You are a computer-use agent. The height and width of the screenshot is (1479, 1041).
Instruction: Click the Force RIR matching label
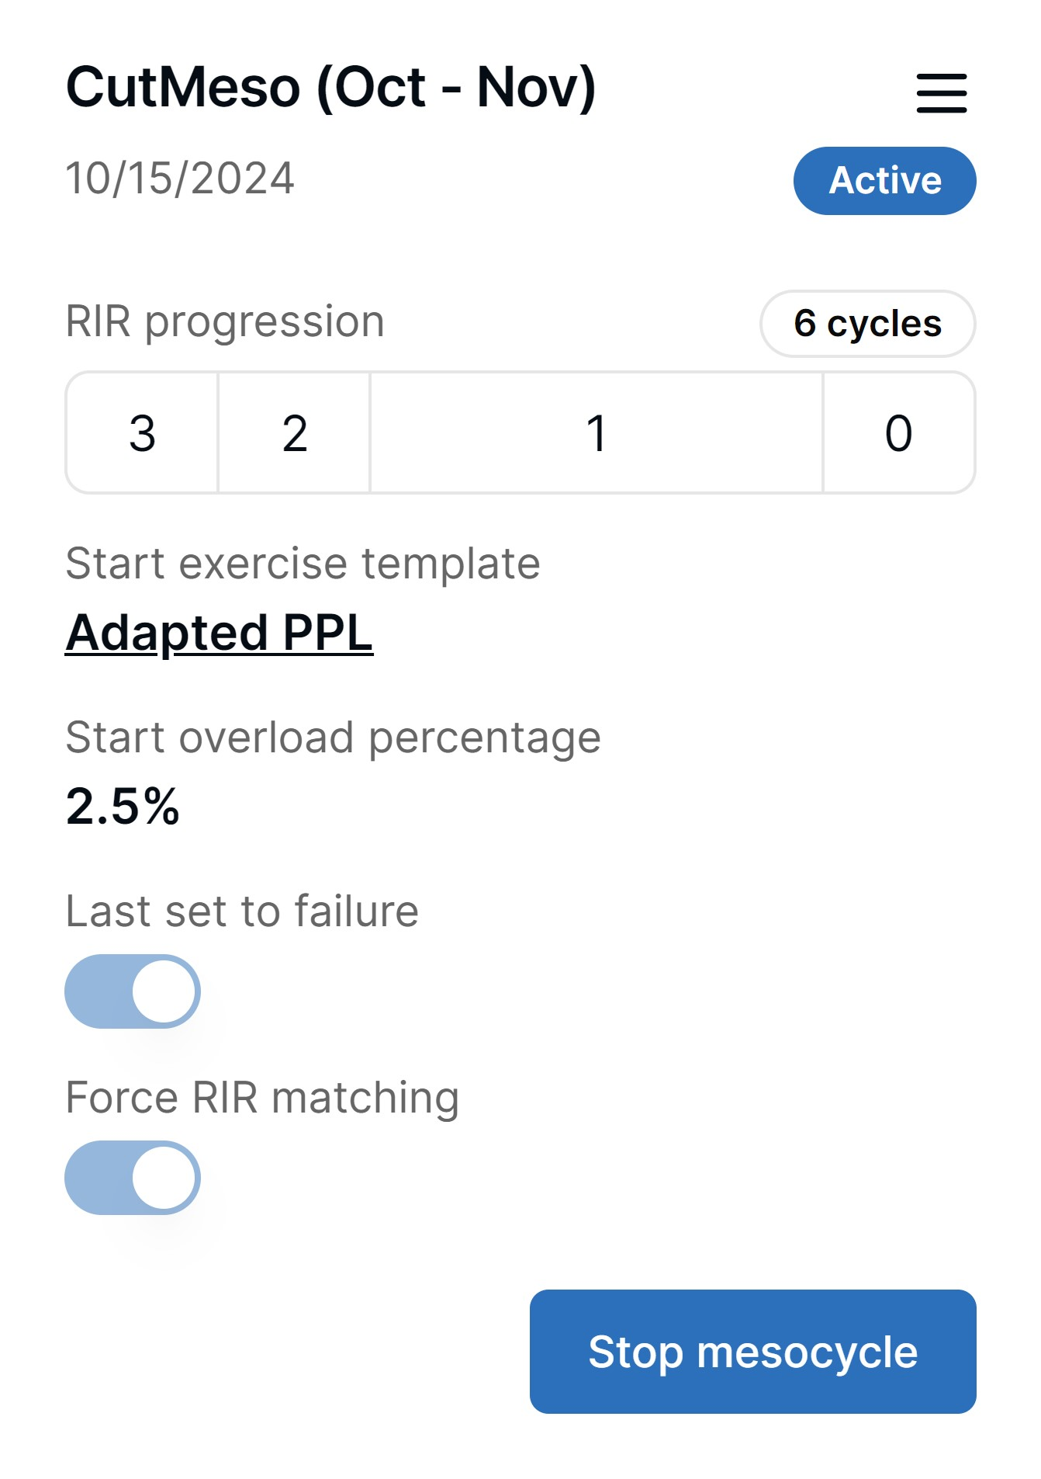tap(262, 1097)
